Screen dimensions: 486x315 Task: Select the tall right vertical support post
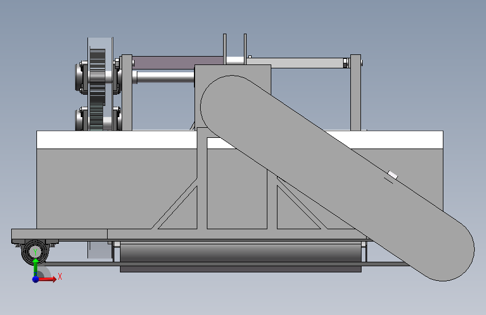(x=355, y=92)
